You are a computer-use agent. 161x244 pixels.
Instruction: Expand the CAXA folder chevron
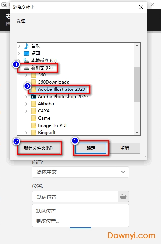(x=26, y=111)
